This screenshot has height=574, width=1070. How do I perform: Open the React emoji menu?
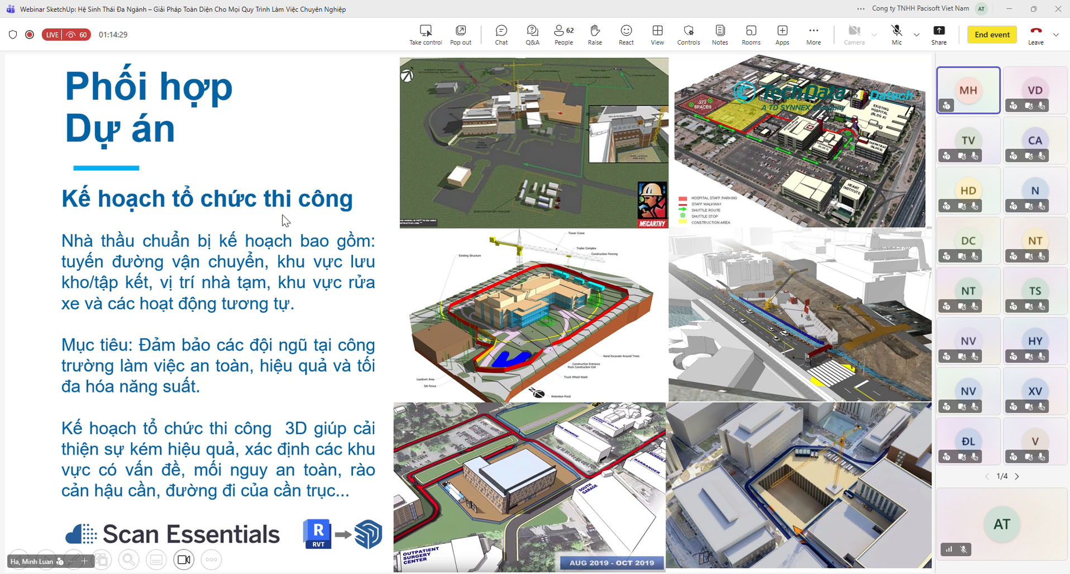626,35
